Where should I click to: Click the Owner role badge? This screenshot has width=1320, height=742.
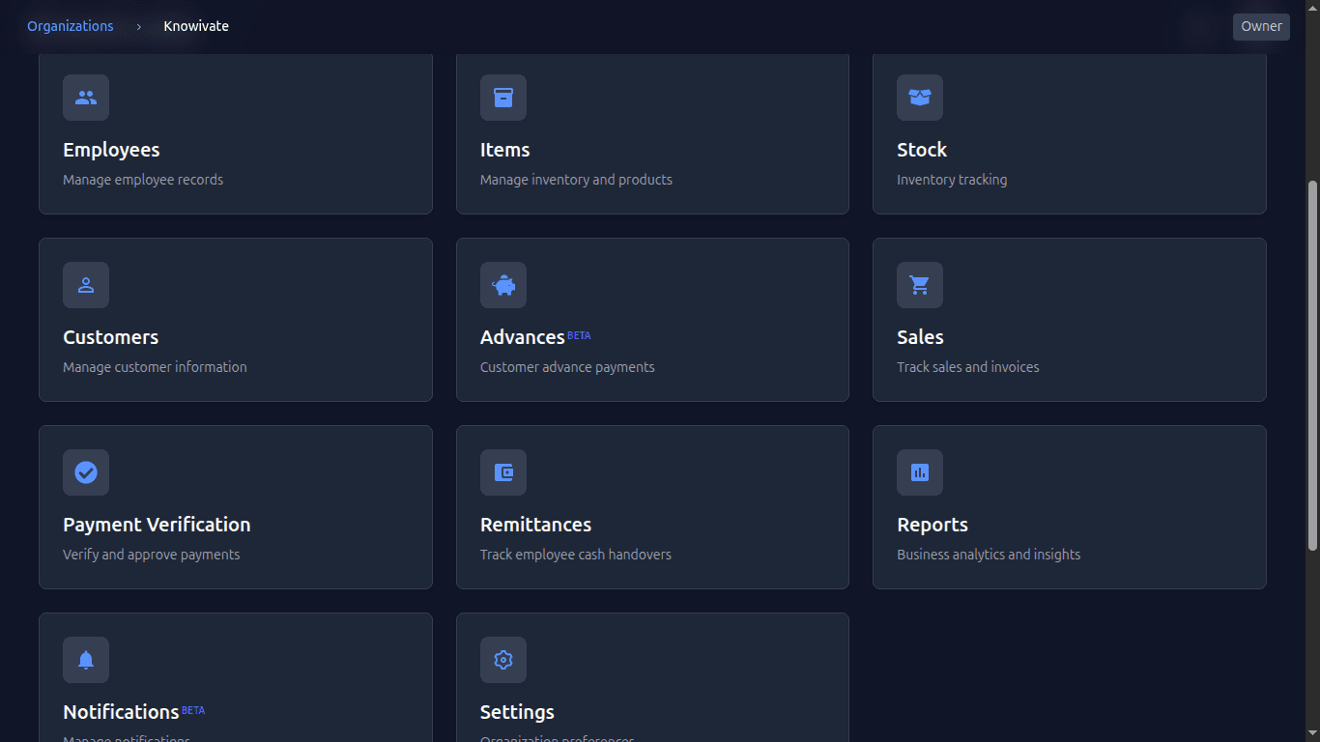1261,26
